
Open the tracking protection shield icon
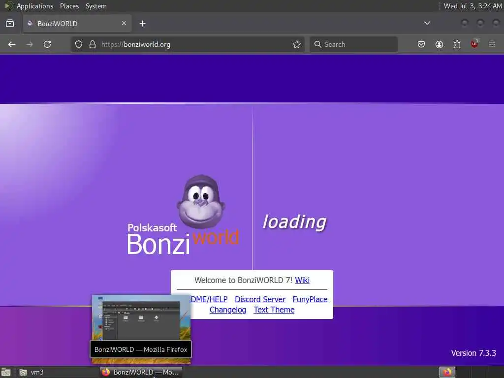point(79,44)
